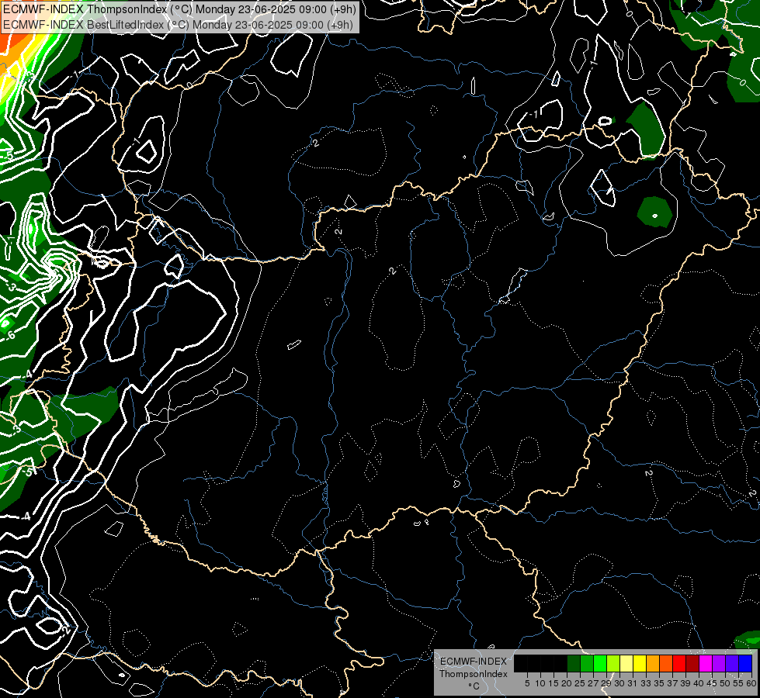Click the legend's ECMWF-INDEX label
760x698 pixels.
click(x=473, y=662)
